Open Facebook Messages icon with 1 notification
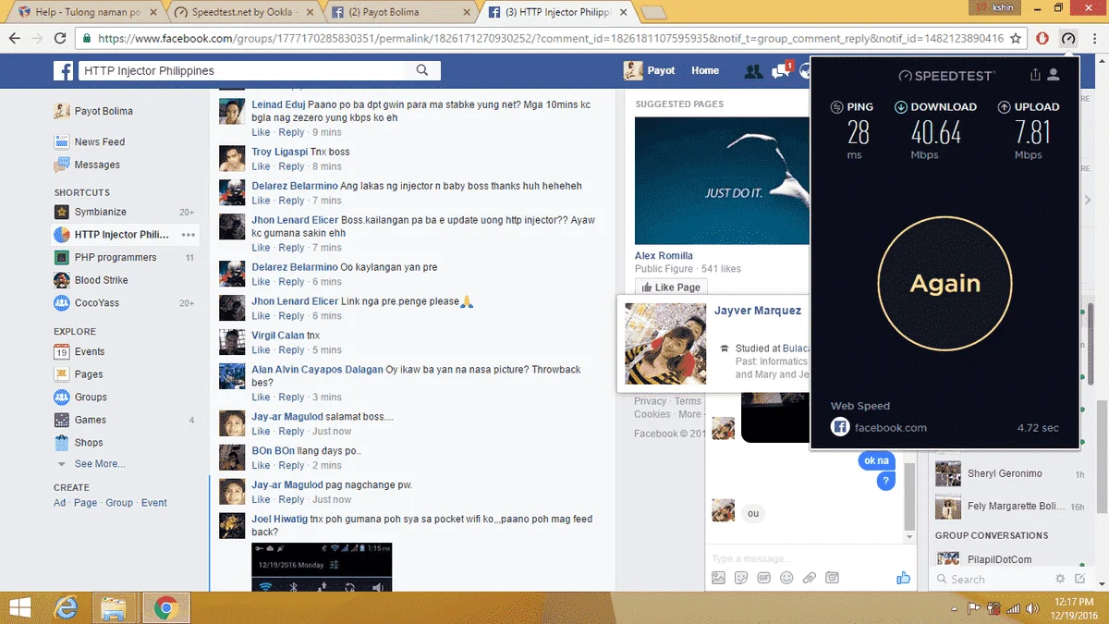The image size is (1109, 624). point(781,70)
